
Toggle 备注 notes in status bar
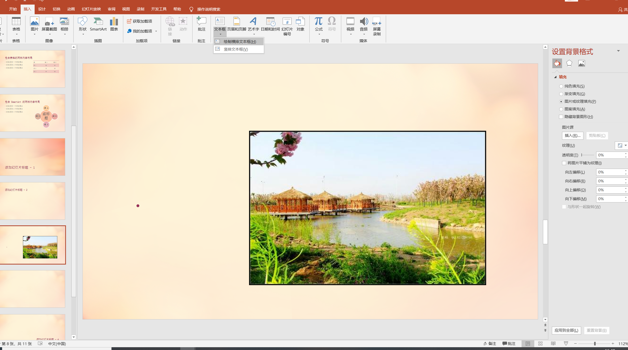[x=489, y=344]
